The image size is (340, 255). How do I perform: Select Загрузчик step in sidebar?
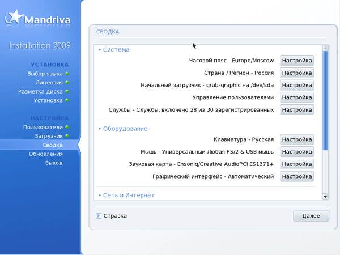coord(49,136)
